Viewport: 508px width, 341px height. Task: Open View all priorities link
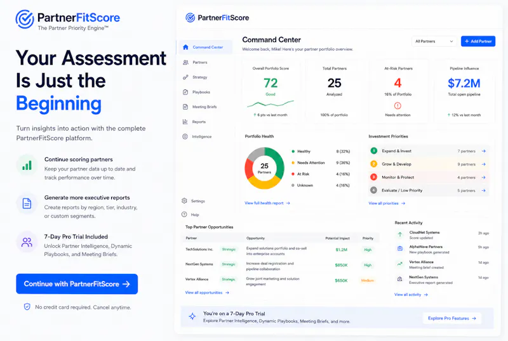coord(387,203)
